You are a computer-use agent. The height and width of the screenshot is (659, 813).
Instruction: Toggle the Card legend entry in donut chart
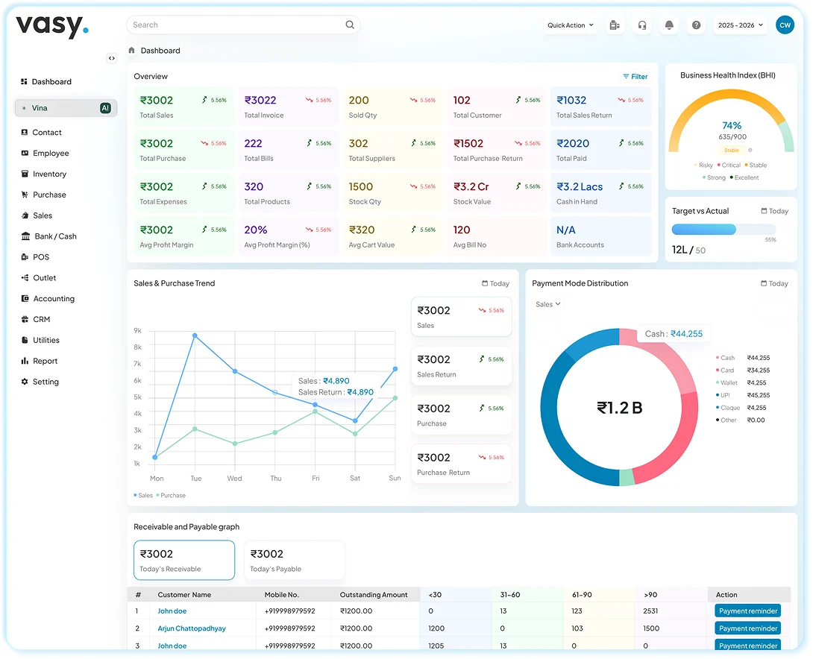pos(725,371)
